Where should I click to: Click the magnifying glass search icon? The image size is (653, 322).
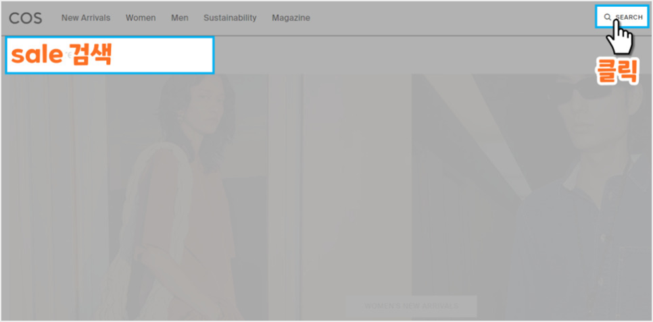click(608, 17)
